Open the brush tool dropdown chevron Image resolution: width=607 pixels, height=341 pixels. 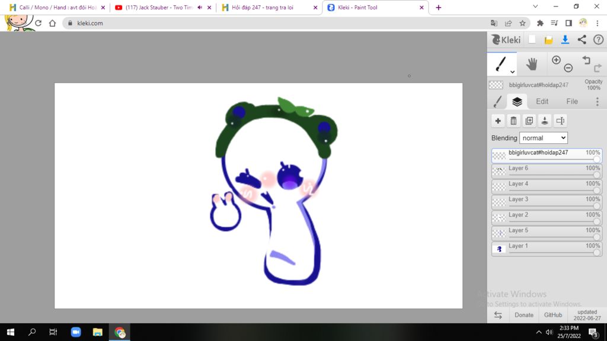[513, 72]
